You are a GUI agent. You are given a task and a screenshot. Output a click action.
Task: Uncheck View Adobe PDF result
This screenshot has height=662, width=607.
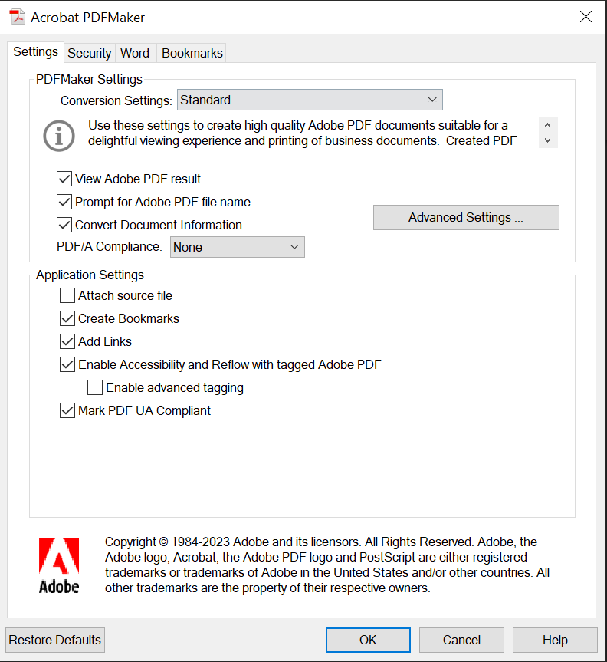pyautogui.click(x=65, y=179)
